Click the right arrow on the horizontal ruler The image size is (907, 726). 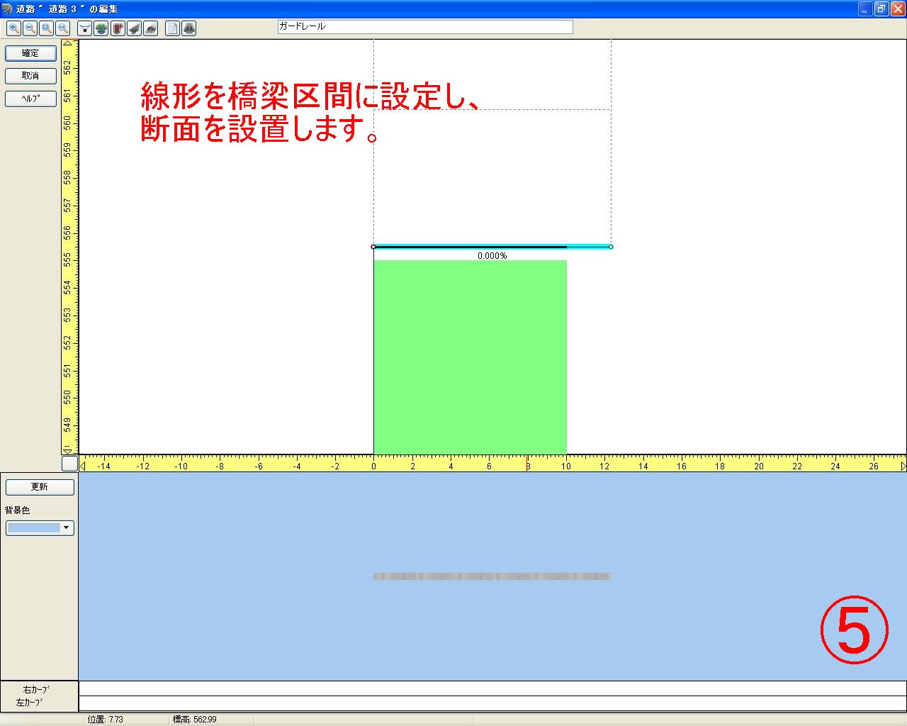click(x=903, y=466)
